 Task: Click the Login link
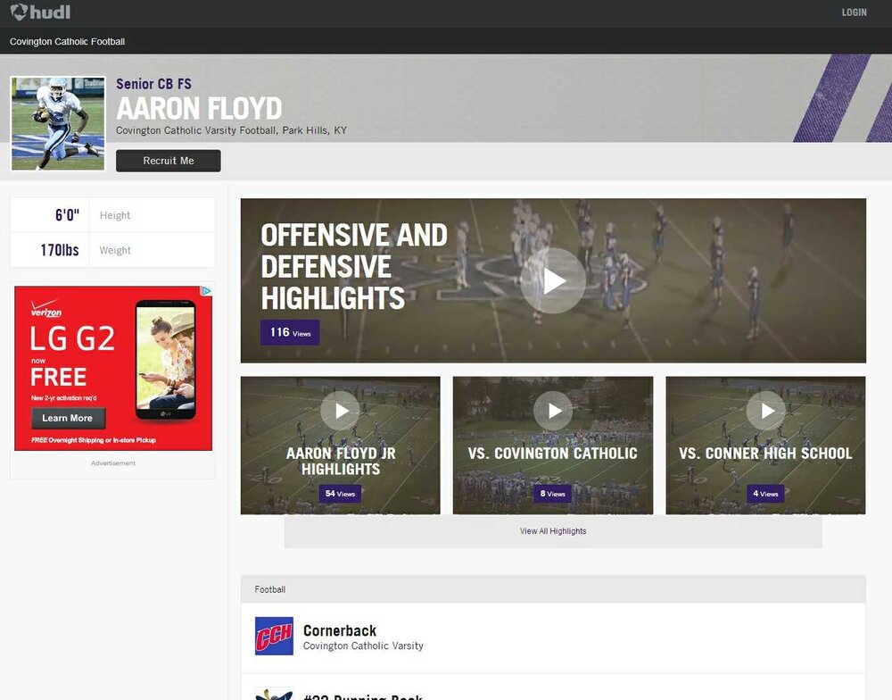pyautogui.click(x=854, y=12)
